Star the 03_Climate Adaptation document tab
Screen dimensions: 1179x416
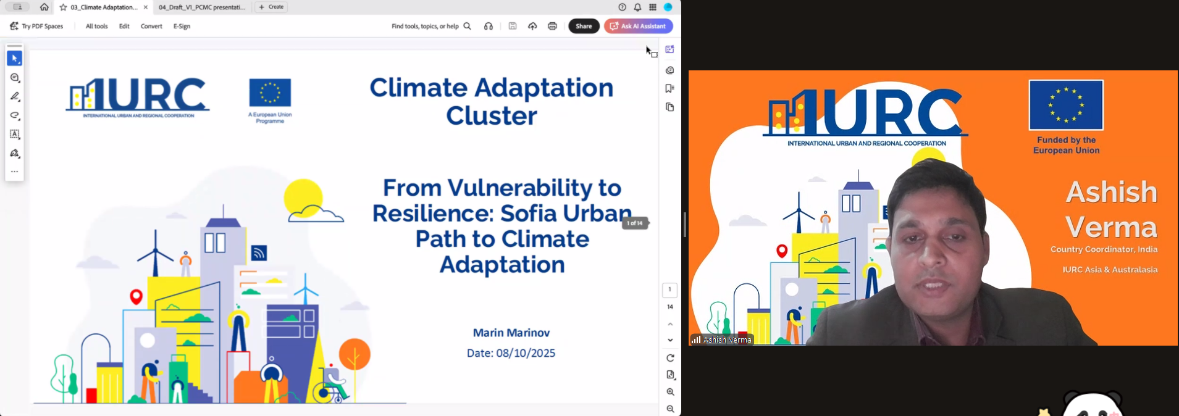tap(63, 7)
